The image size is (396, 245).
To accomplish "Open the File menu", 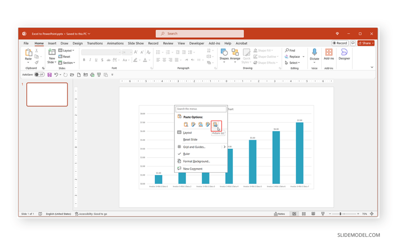I will click(26, 43).
